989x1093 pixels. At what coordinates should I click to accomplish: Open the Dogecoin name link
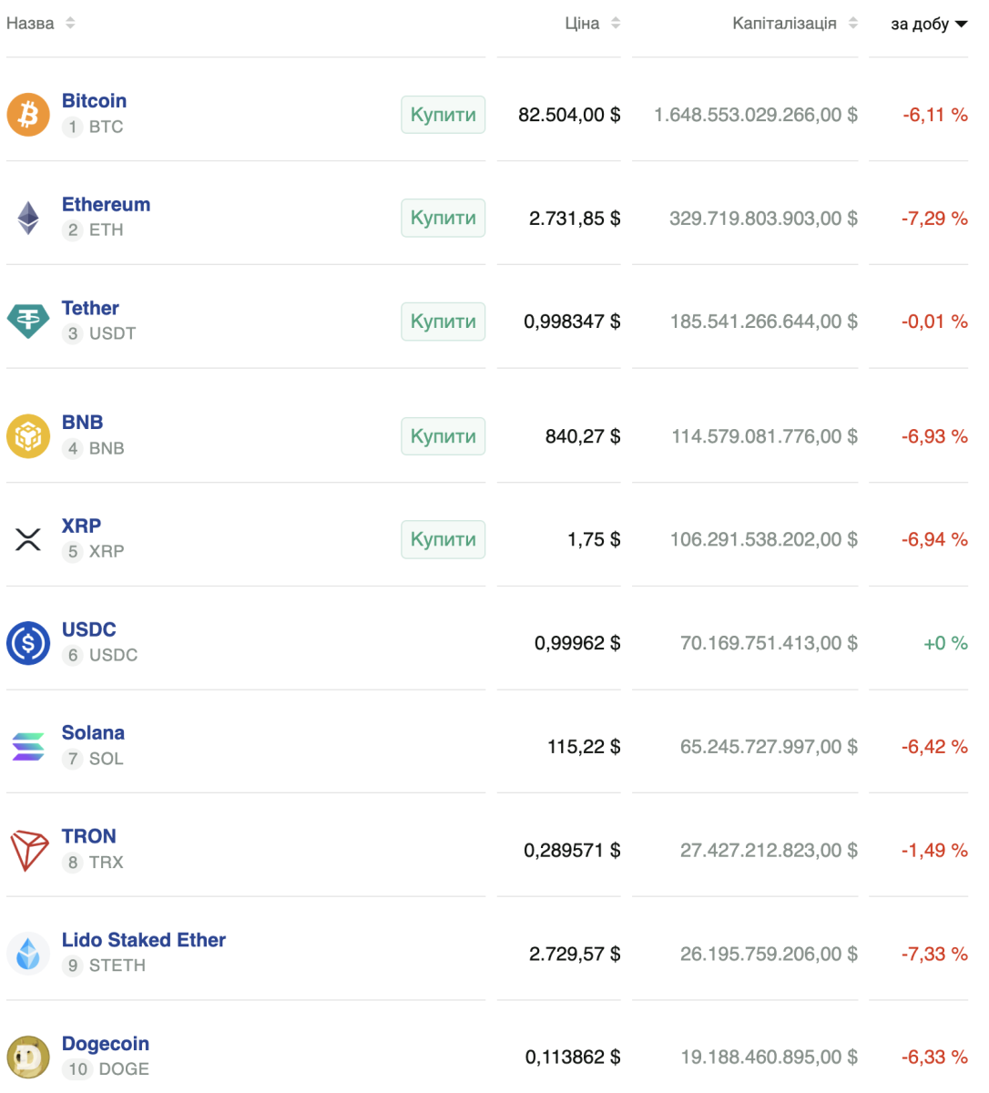[x=105, y=1044]
